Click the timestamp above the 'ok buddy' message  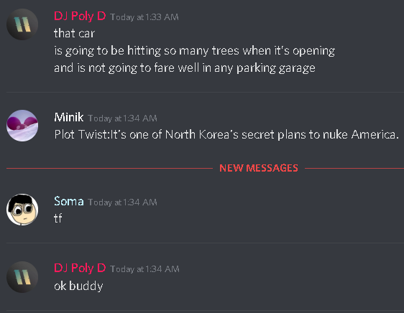144,269
